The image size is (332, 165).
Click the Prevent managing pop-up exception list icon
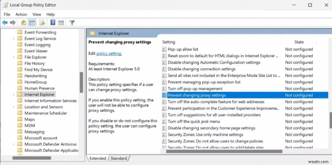click(164, 82)
